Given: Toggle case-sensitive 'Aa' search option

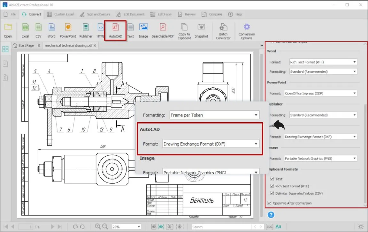Looking at the screenshot, I should pyautogui.click(x=278, y=227).
